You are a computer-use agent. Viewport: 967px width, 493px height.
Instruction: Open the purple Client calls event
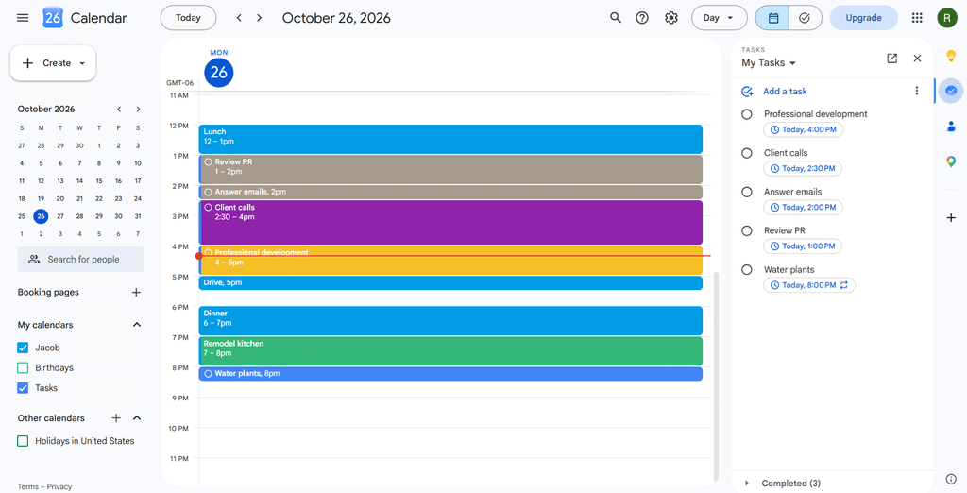click(x=450, y=222)
